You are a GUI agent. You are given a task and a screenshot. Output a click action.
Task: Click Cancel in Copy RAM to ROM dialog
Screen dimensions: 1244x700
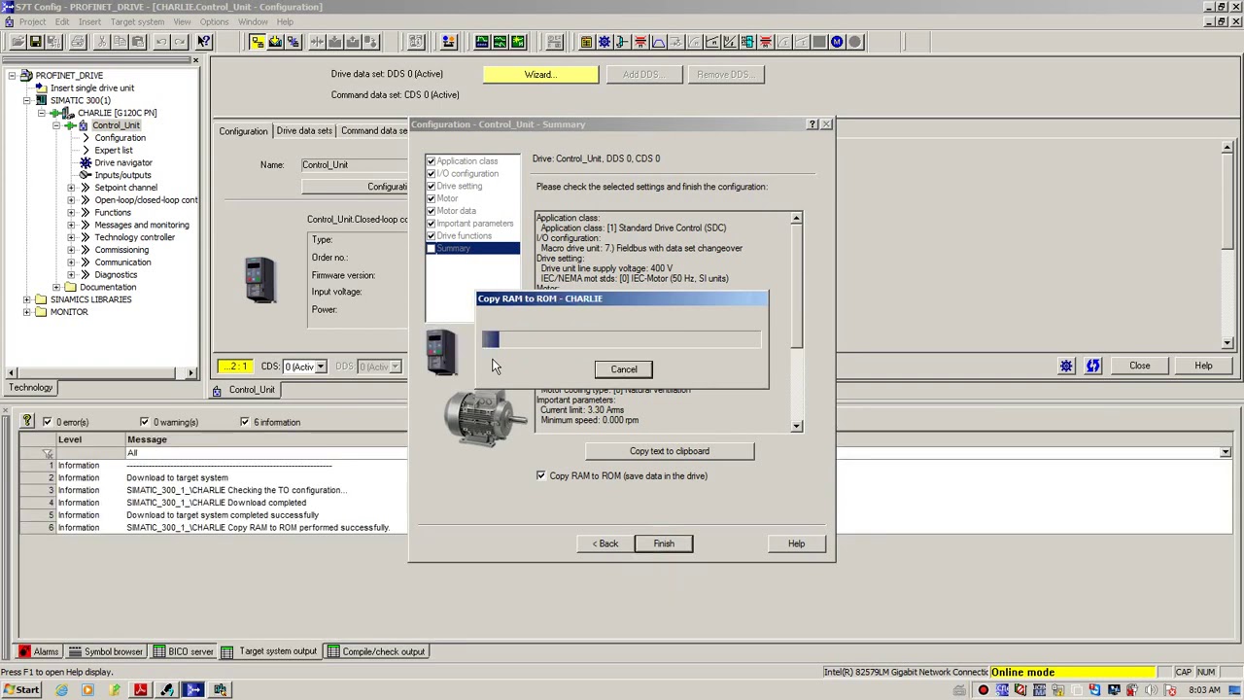624,369
